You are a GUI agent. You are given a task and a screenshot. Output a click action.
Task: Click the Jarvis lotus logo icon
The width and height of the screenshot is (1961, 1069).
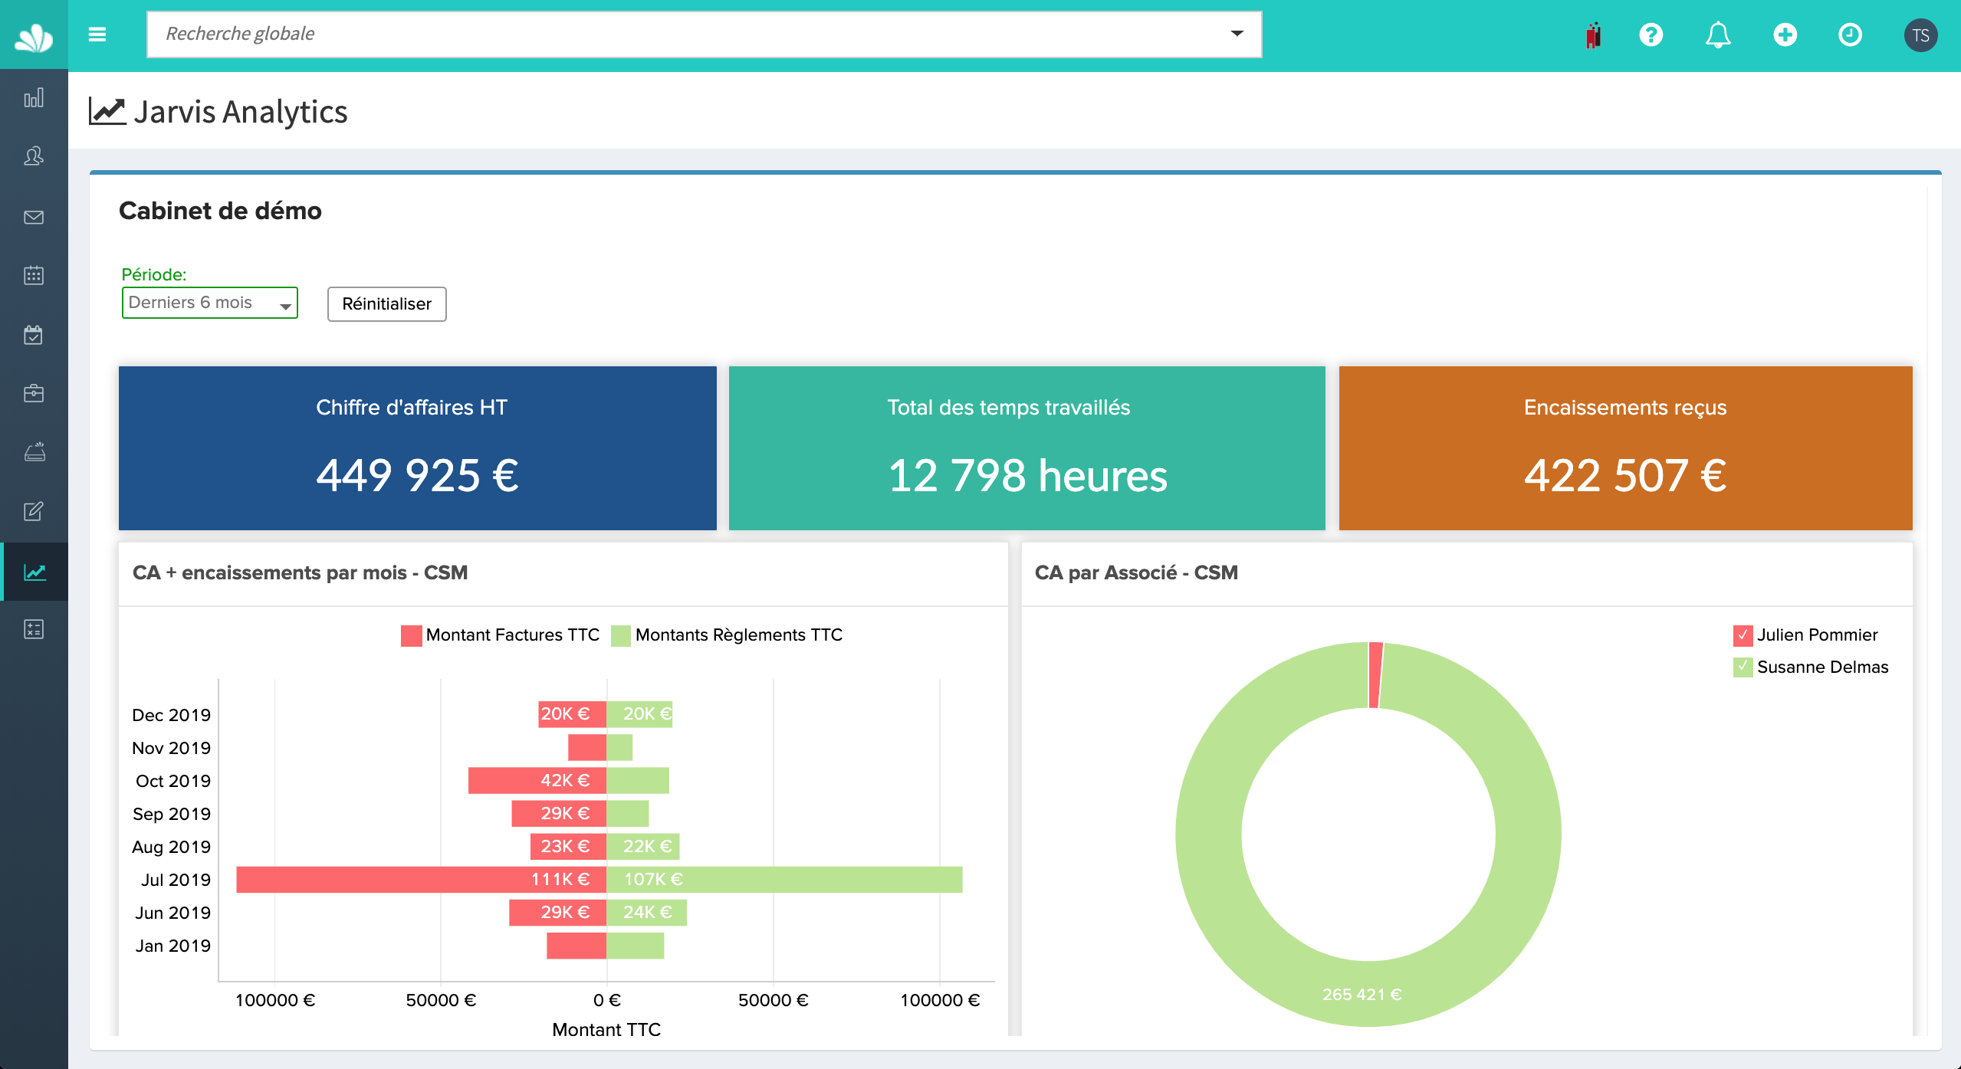pyautogui.click(x=34, y=38)
